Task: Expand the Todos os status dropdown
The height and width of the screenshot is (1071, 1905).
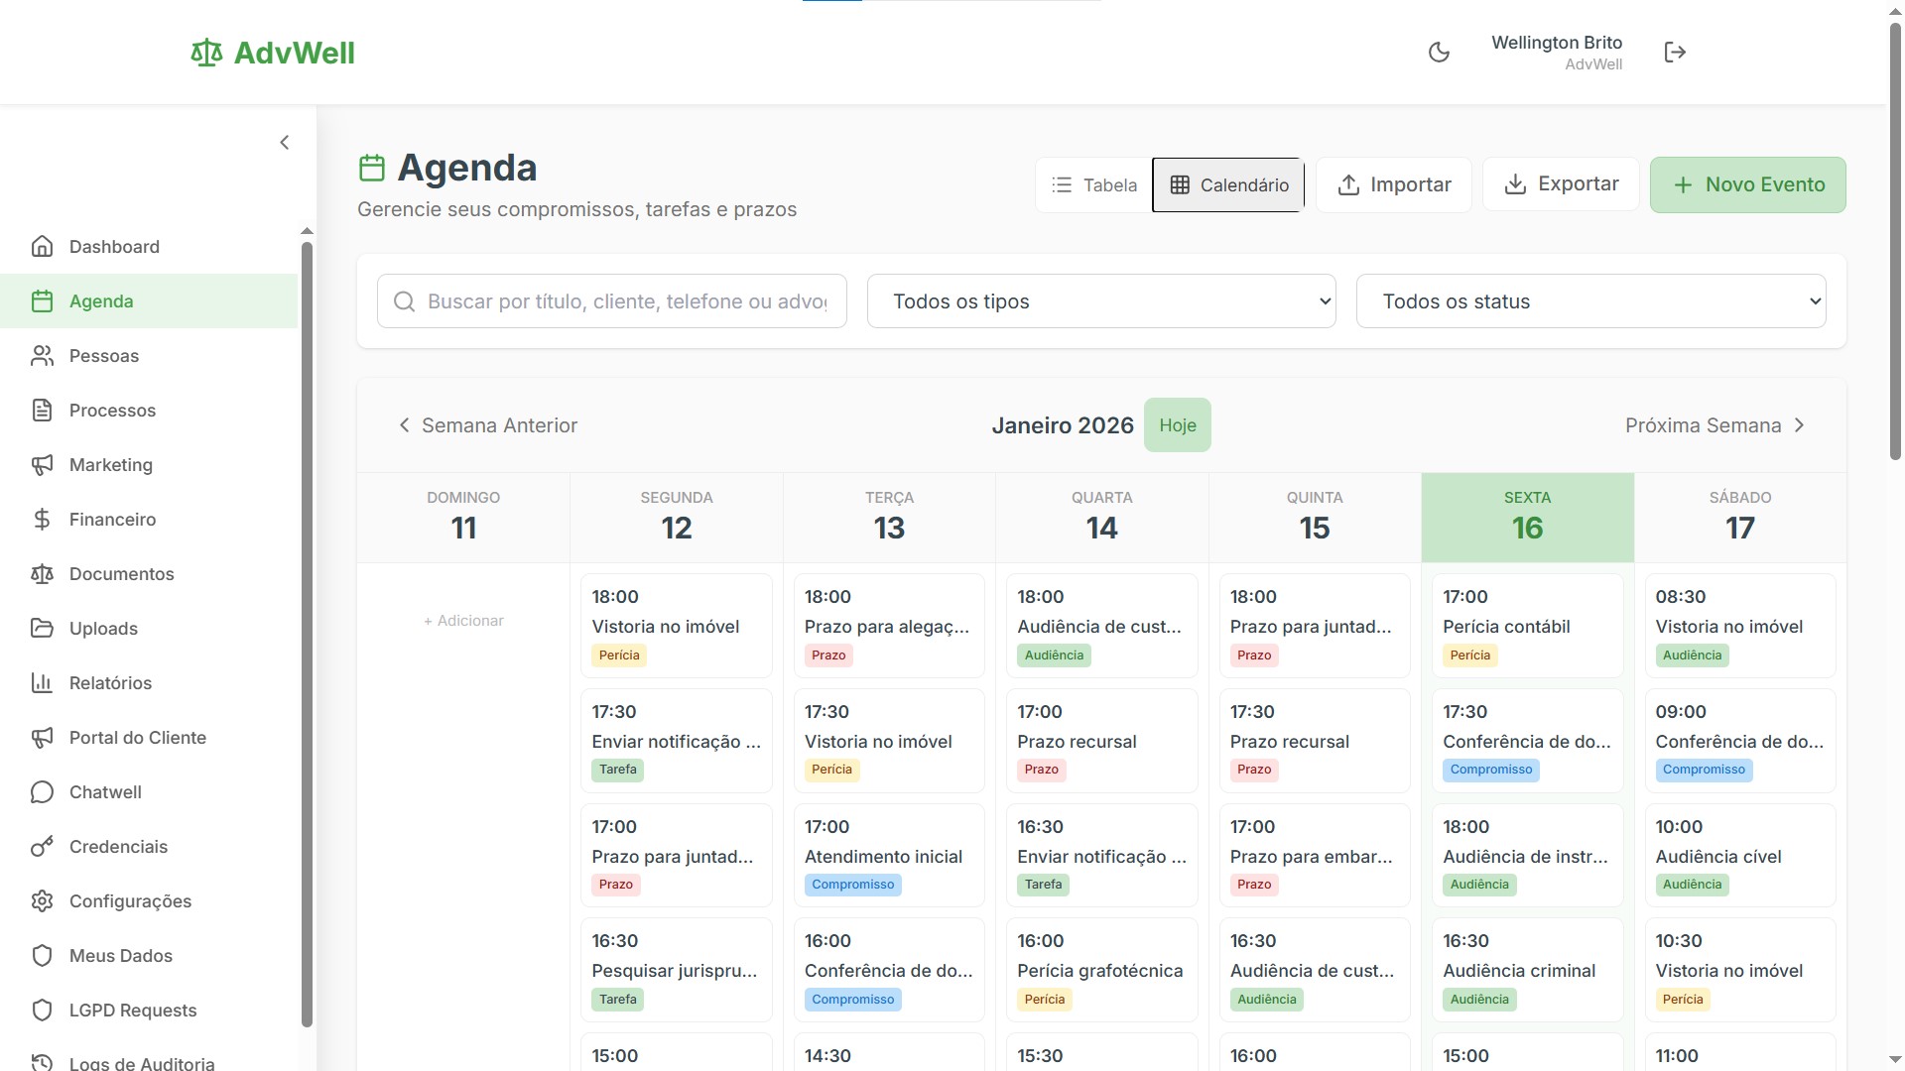Action: point(1590,301)
